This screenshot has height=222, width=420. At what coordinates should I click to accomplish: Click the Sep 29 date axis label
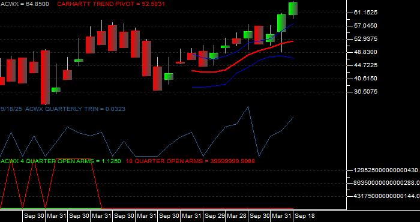(x=214, y=216)
